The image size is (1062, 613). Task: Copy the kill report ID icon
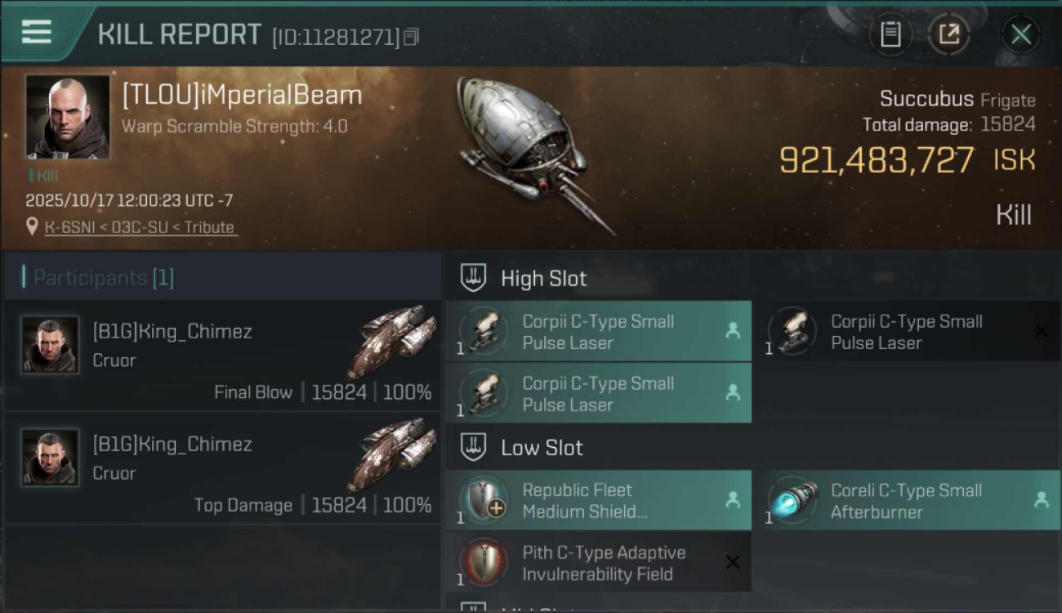(x=411, y=36)
